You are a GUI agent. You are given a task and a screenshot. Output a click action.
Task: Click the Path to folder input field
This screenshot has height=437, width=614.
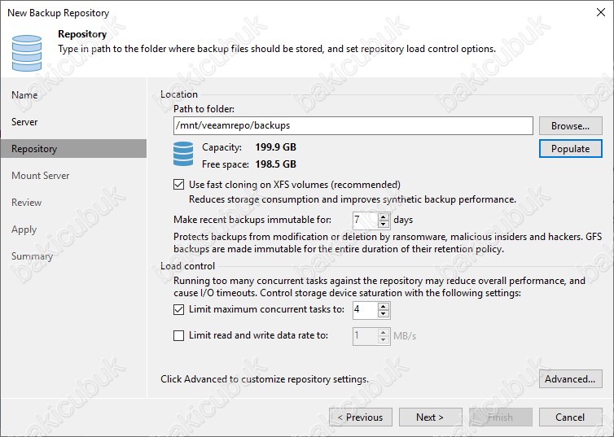(x=353, y=125)
